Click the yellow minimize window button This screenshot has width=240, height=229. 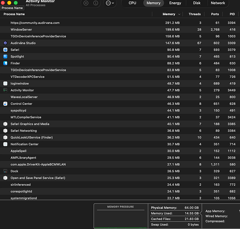[x=9, y=3]
